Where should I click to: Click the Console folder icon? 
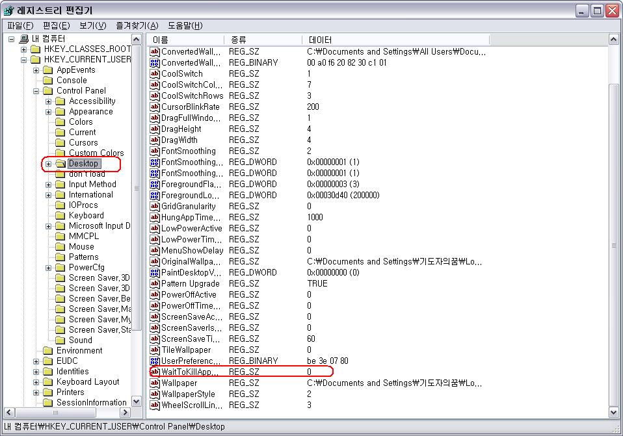coord(47,80)
